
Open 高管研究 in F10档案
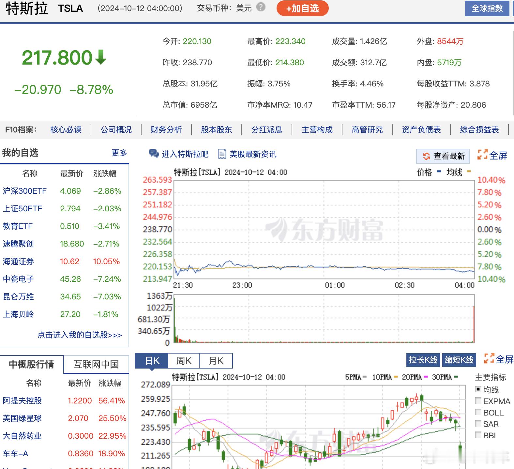pos(367,130)
